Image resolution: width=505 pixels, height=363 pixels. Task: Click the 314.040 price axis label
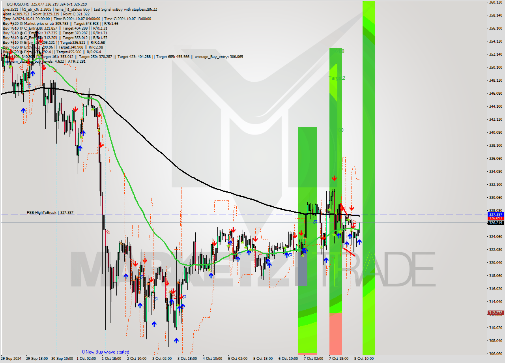[x=496, y=302]
